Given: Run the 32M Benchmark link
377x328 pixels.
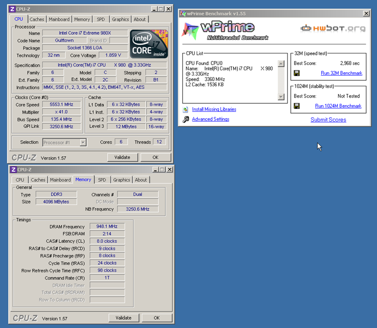Looking at the screenshot, I should tap(341, 73).
